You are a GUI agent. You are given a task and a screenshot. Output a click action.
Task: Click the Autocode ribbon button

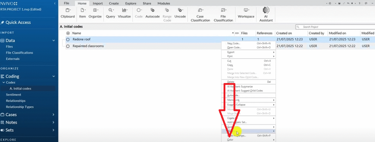tap(152, 13)
